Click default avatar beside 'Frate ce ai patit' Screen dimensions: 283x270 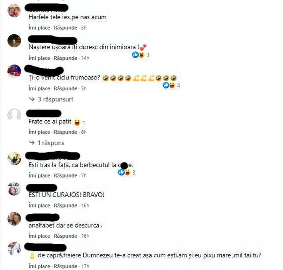click(14, 115)
